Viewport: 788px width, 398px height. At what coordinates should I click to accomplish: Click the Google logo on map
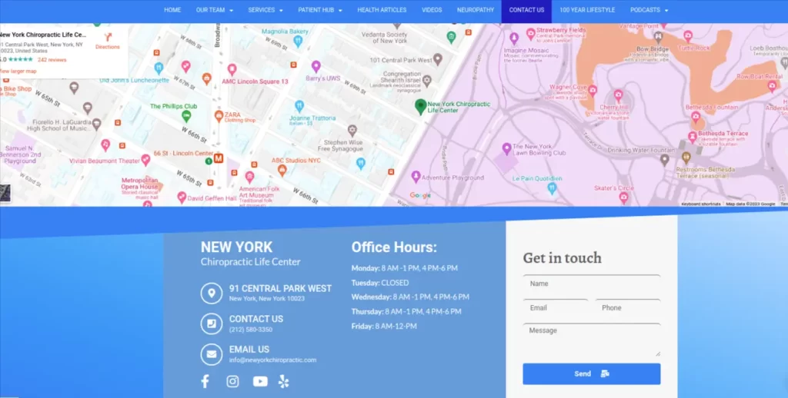click(420, 195)
